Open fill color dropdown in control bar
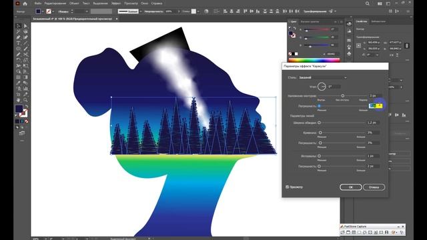Viewport: 427px width, 240px height. (x=43, y=11)
